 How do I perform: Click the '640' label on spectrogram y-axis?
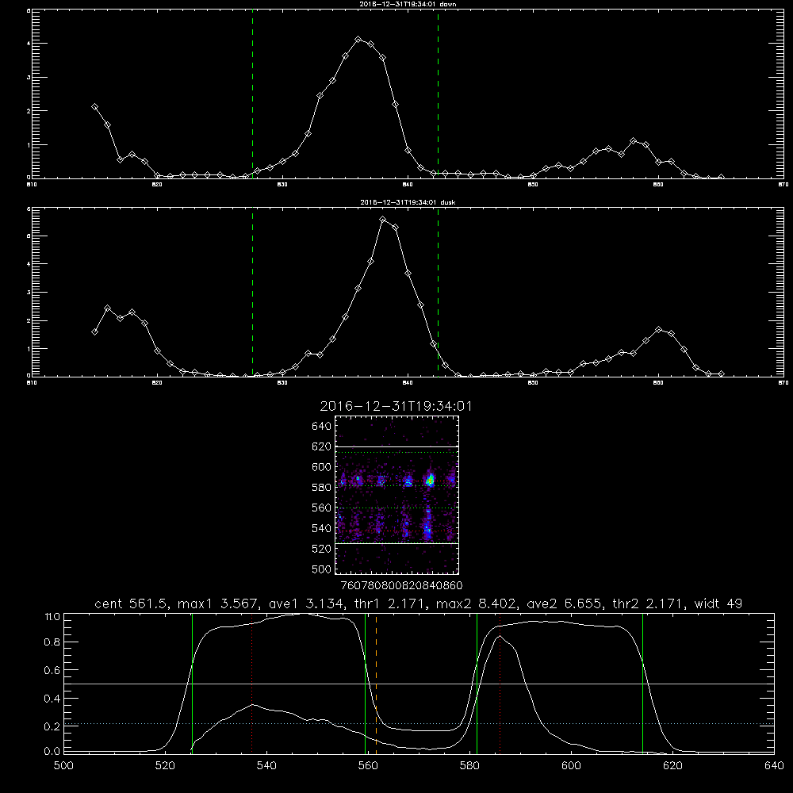pos(321,427)
